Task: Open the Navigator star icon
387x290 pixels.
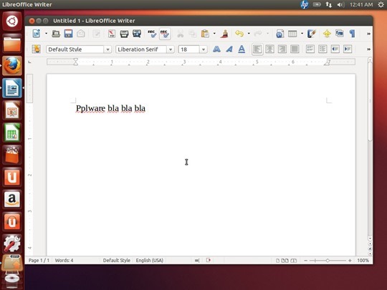Action: 327,34
